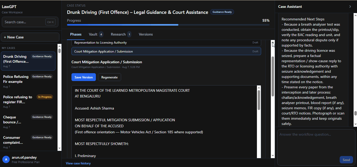Open View case history link
The height and width of the screenshot is (167, 357).
tap(78, 163)
